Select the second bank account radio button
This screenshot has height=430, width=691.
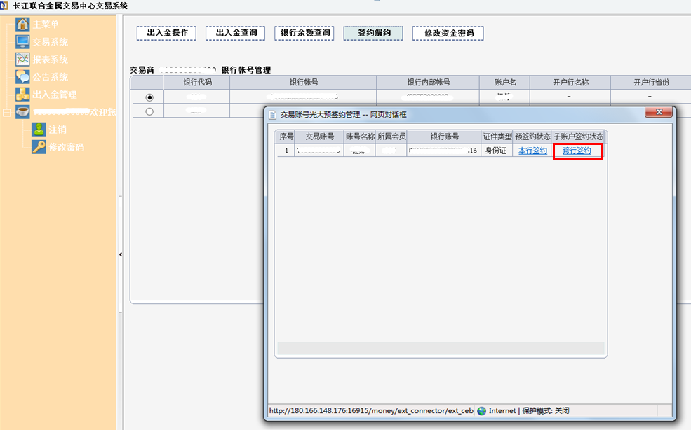tap(149, 111)
